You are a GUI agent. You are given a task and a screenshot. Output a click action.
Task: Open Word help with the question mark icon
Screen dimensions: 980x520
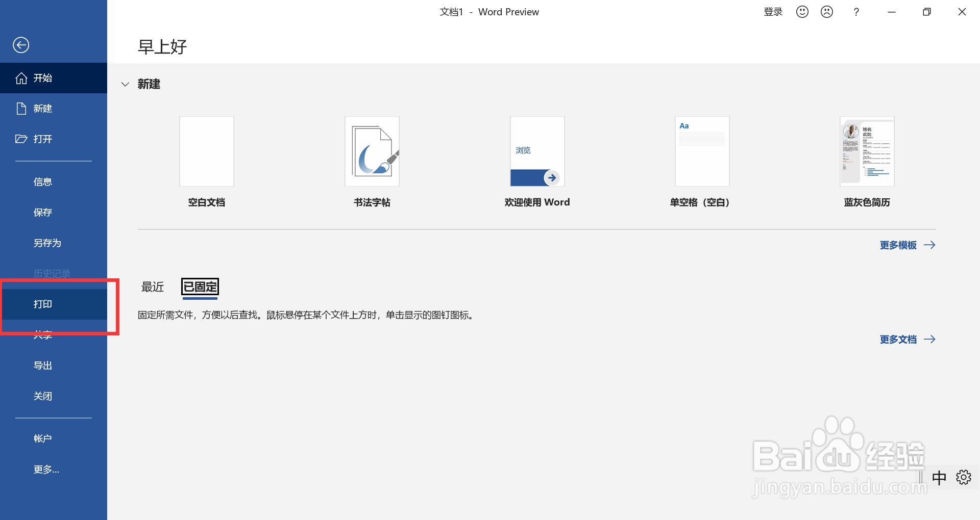pos(856,11)
